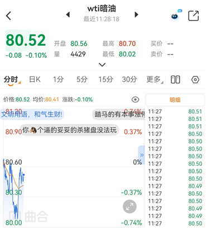Open the 更多 periods dropdown
Viewport: 212px width, 228px height.
155,80
